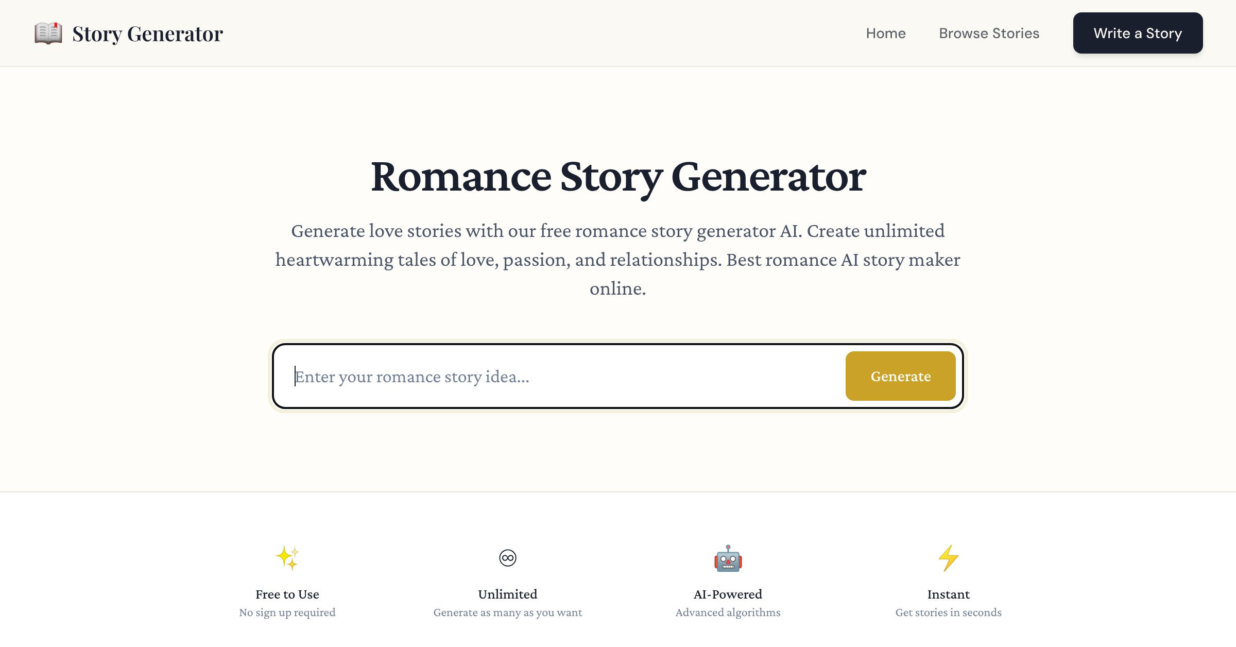The width and height of the screenshot is (1236, 647).
Task: Select the robot icon above AI-Powered
Action: (728, 559)
